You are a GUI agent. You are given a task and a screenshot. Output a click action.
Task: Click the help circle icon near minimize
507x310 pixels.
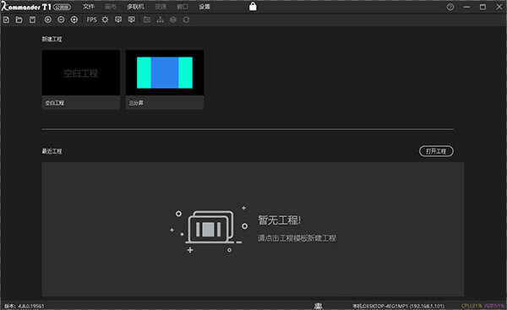pyautogui.click(x=450, y=7)
